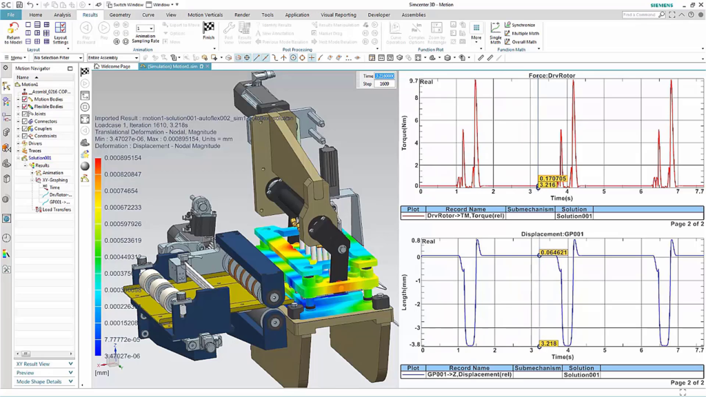Click the Overall Math tool
The width and height of the screenshot is (706, 397).
coord(521,42)
